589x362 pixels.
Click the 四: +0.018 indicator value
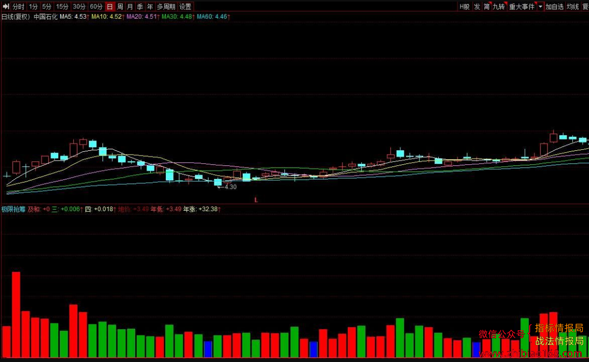(100, 209)
